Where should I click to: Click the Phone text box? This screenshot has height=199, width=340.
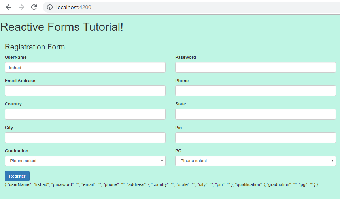(x=255, y=91)
